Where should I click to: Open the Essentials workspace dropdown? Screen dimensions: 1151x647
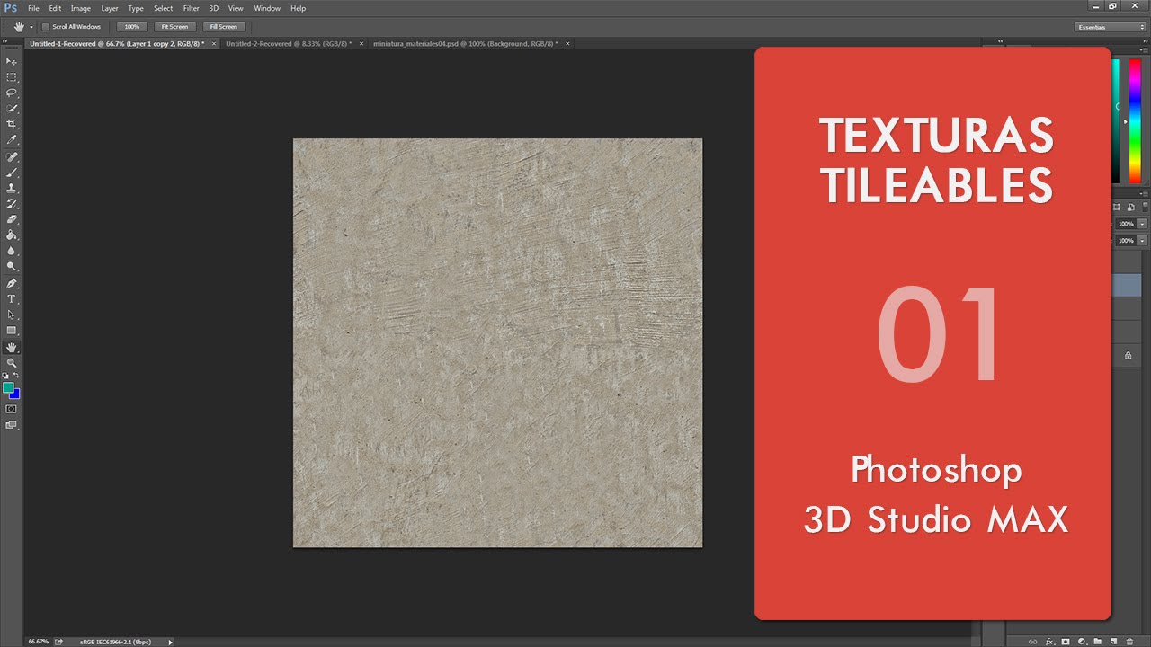pos(1111,27)
